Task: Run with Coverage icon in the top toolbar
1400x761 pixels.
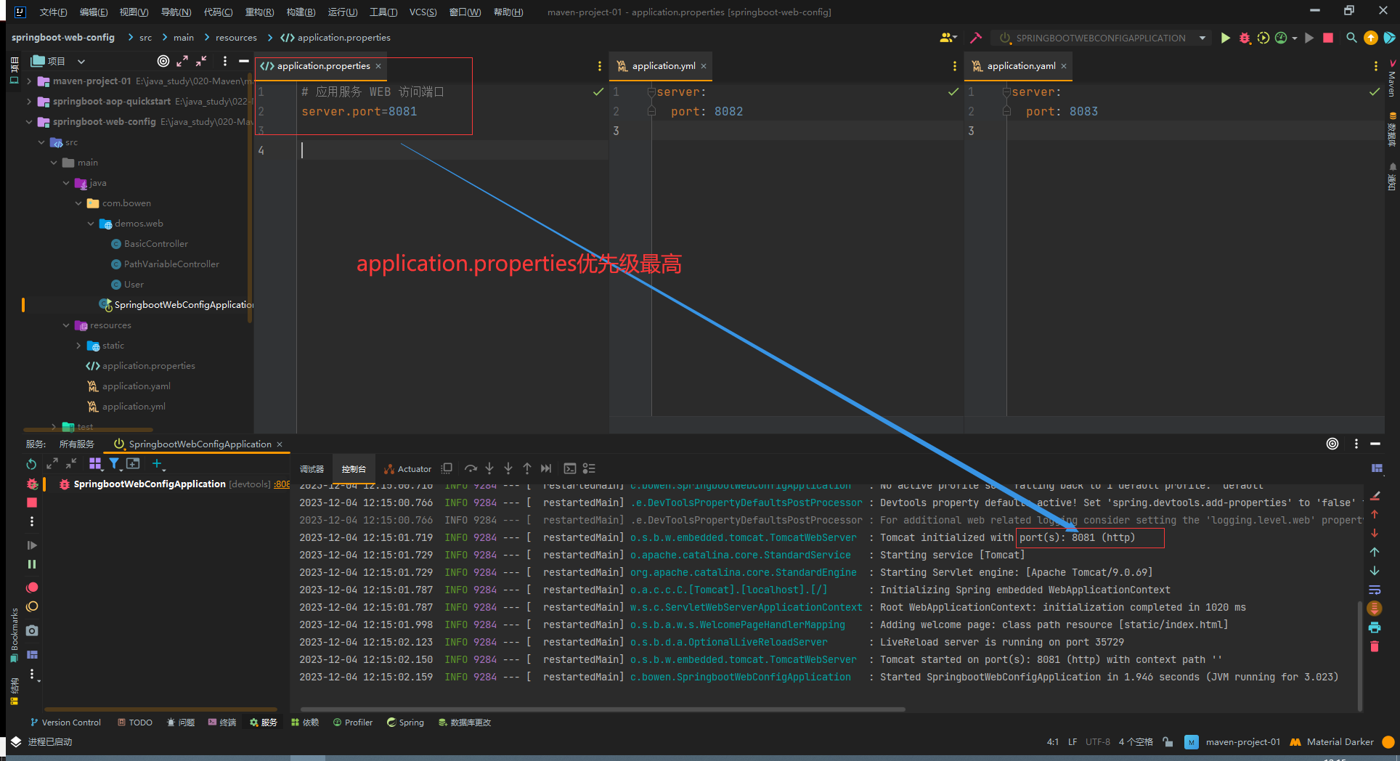Action: [1263, 38]
